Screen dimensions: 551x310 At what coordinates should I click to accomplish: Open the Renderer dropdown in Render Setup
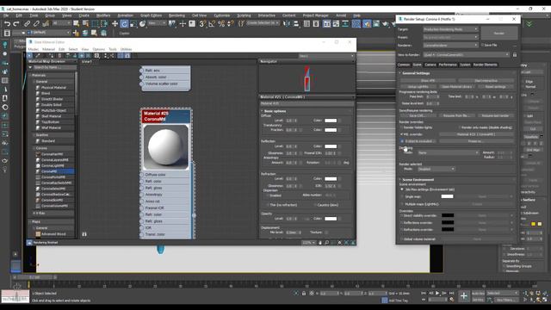click(x=450, y=45)
